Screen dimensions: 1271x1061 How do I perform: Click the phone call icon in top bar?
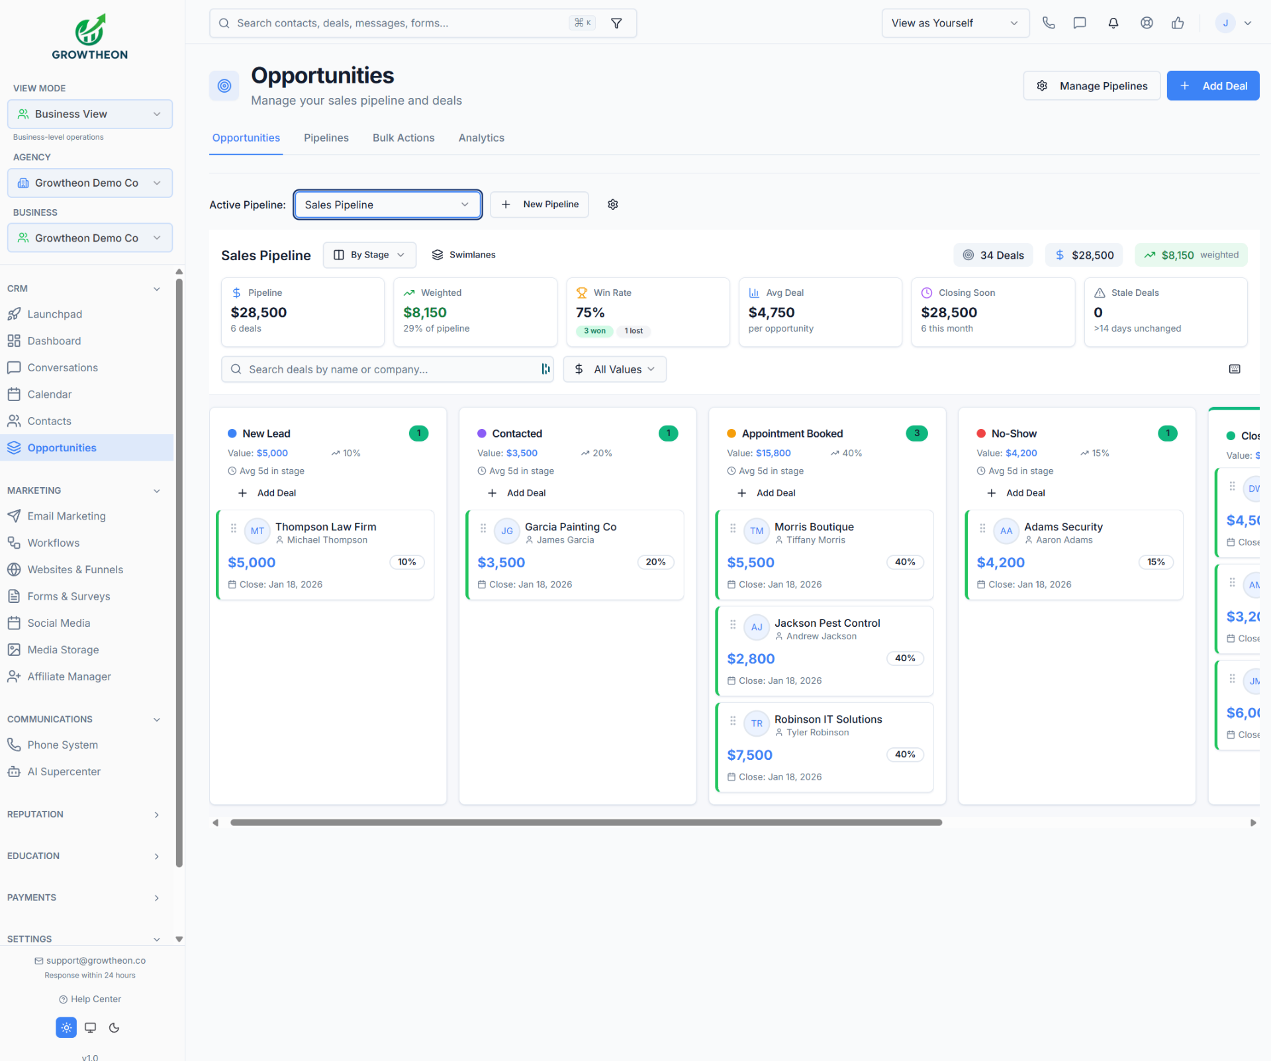pos(1049,23)
